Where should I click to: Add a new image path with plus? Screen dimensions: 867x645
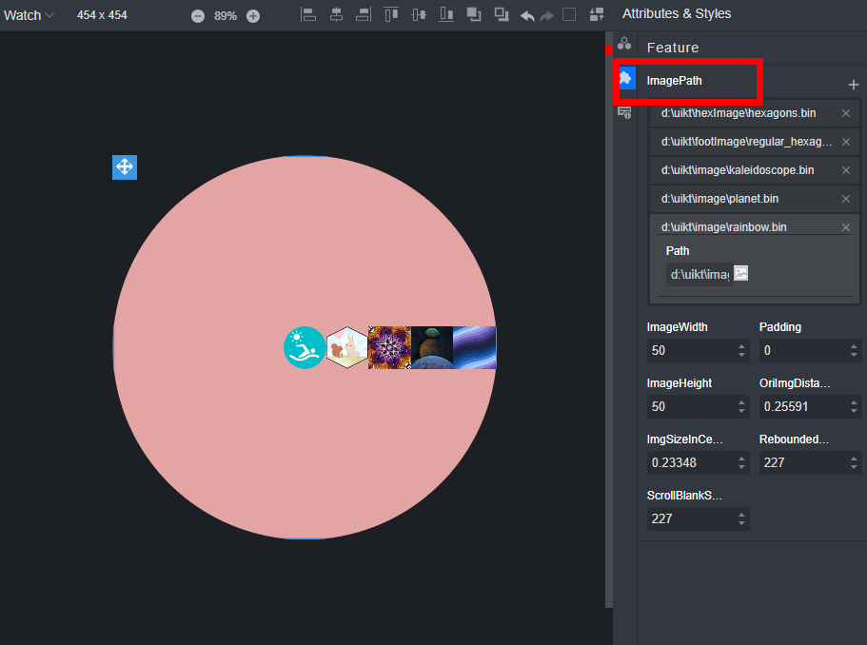pyautogui.click(x=853, y=85)
